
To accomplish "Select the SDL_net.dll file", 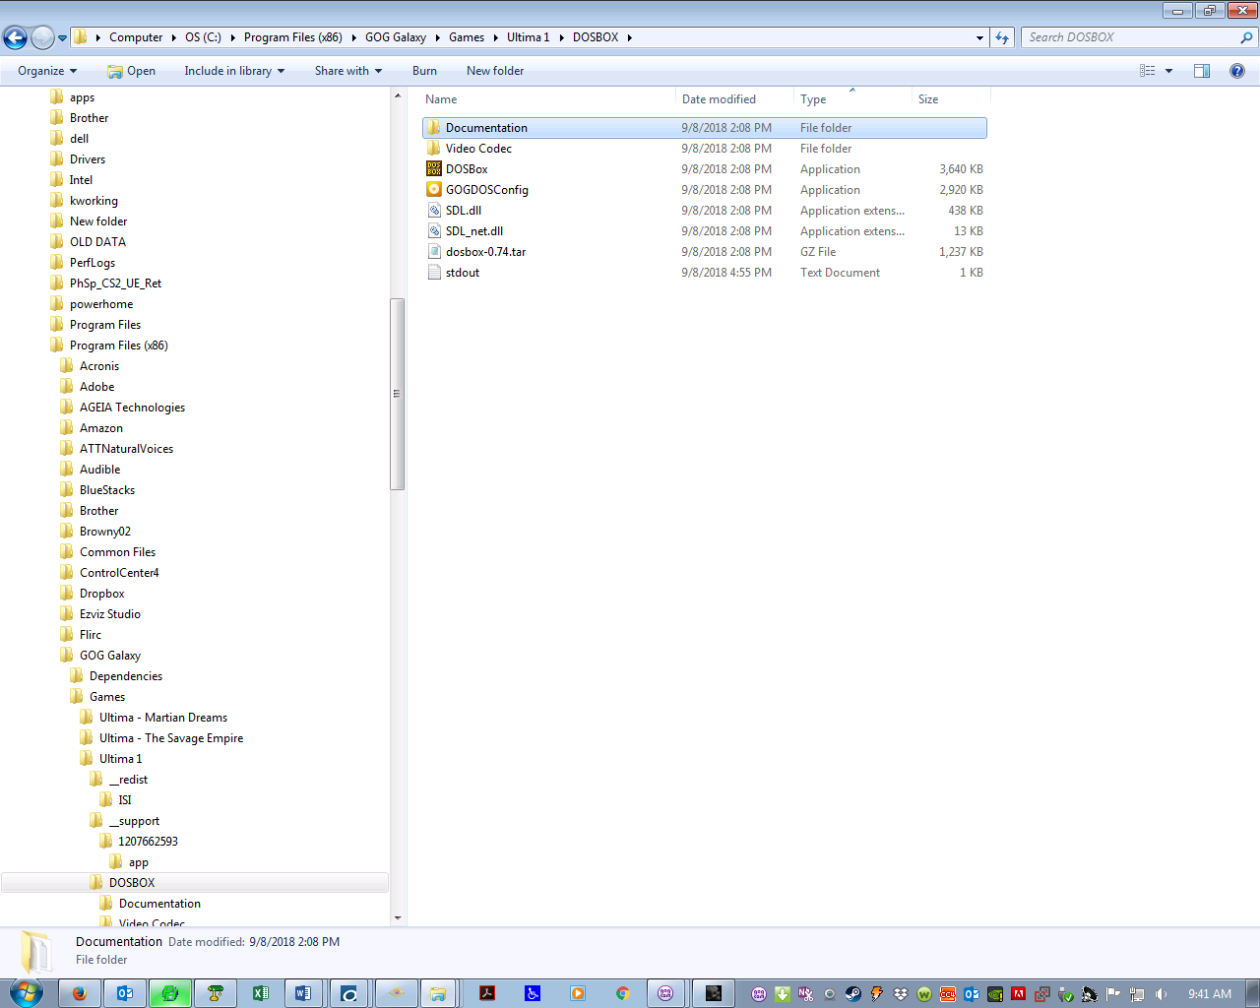I will pos(704,231).
